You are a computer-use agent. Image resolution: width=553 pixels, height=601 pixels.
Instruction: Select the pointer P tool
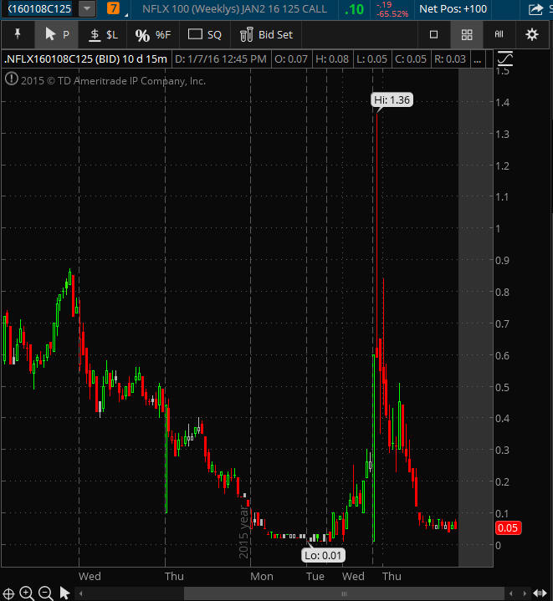coord(57,34)
